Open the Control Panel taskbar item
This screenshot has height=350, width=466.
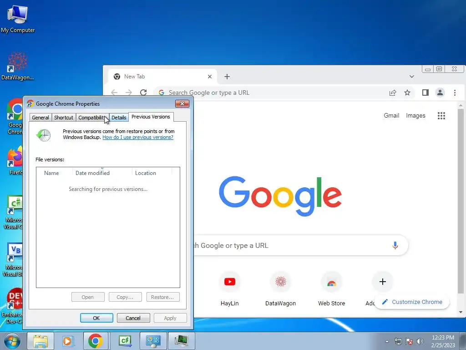tap(153, 341)
